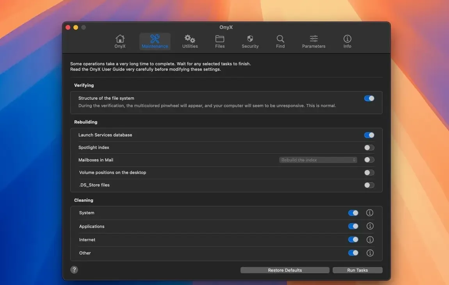Click the .DS_Store files label
Viewport: 449px width, 285px height.
point(94,185)
